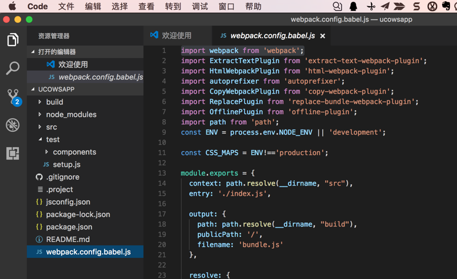
Task: Click the double arrow icon in menu bar
Action: [x=399, y=6]
